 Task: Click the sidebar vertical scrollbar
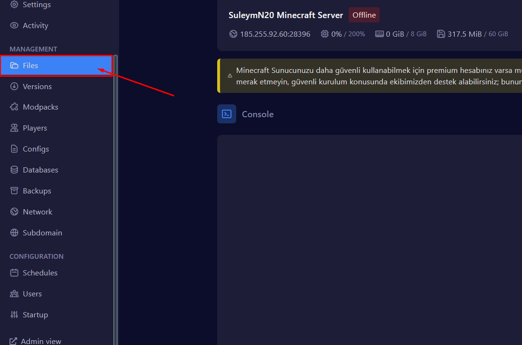116,200
